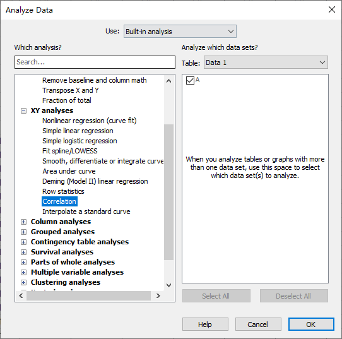The height and width of the screenshot is (339, 342).
Task: Expand Contingency table analyses group
Action: tap(23, 242)
